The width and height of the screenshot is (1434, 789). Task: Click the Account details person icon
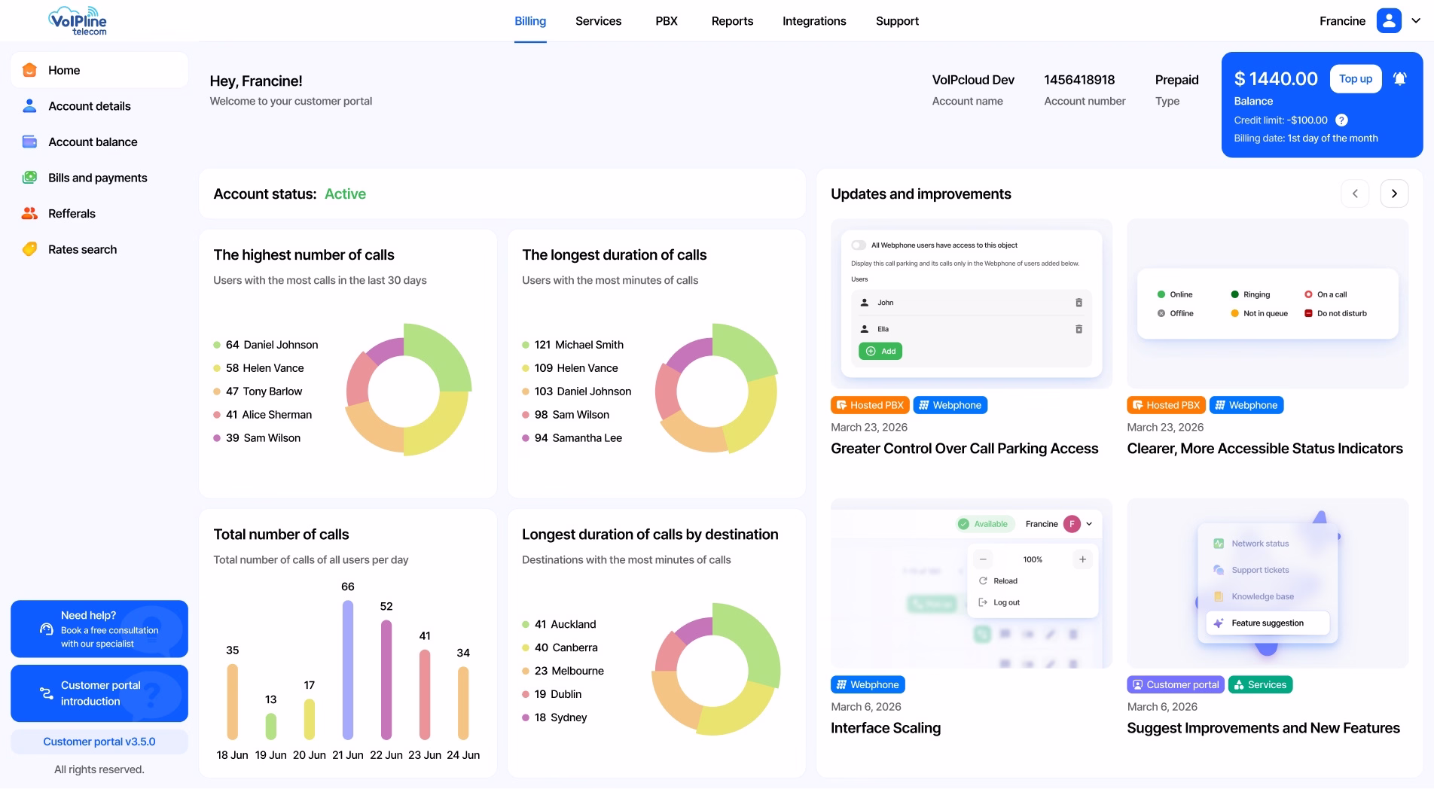29,106
